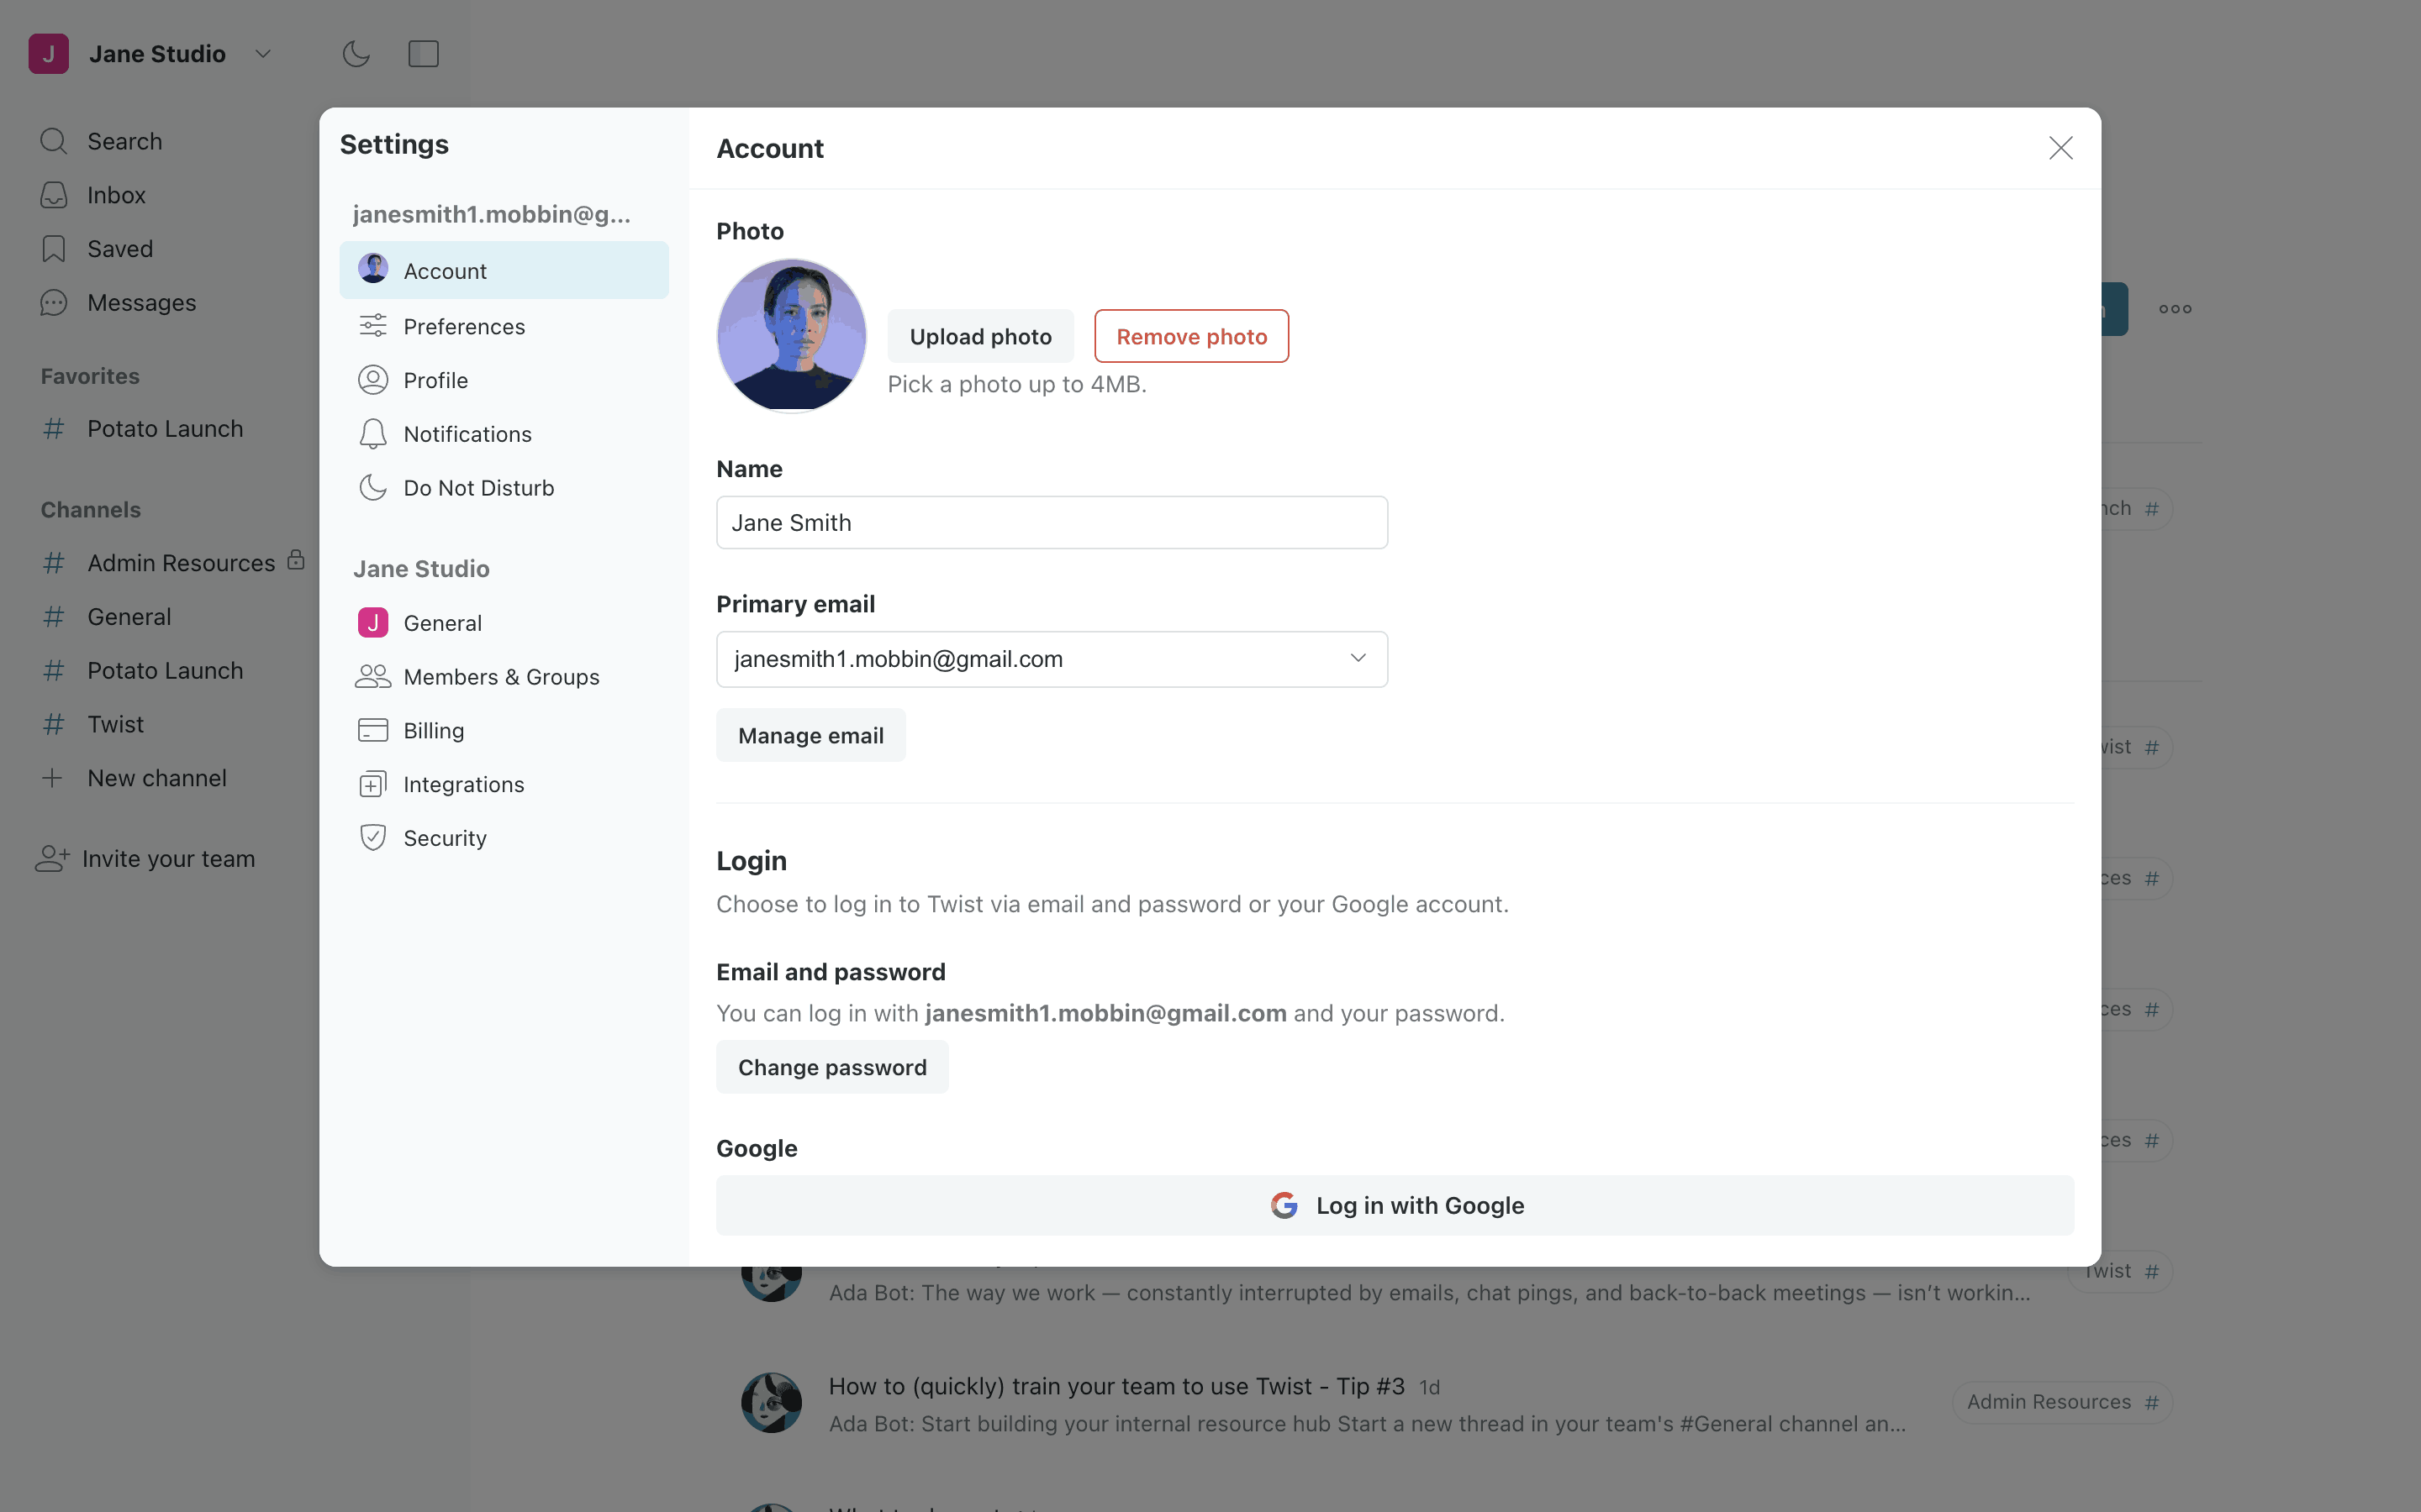This screenshot has width=2421, height=1512.
Task: Expand the Jane Studio workspace menu
Action: (x=262, y=54)
